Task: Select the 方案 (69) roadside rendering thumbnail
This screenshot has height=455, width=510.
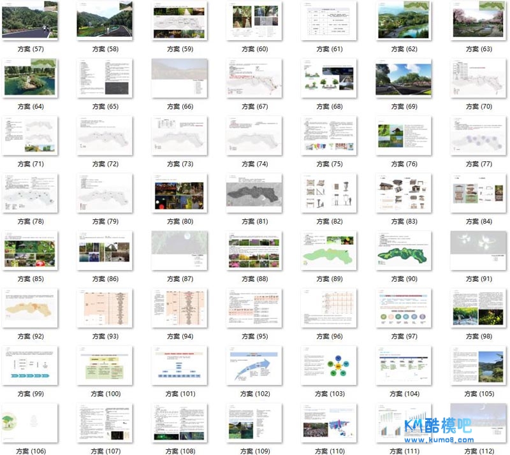Action: 403,78
